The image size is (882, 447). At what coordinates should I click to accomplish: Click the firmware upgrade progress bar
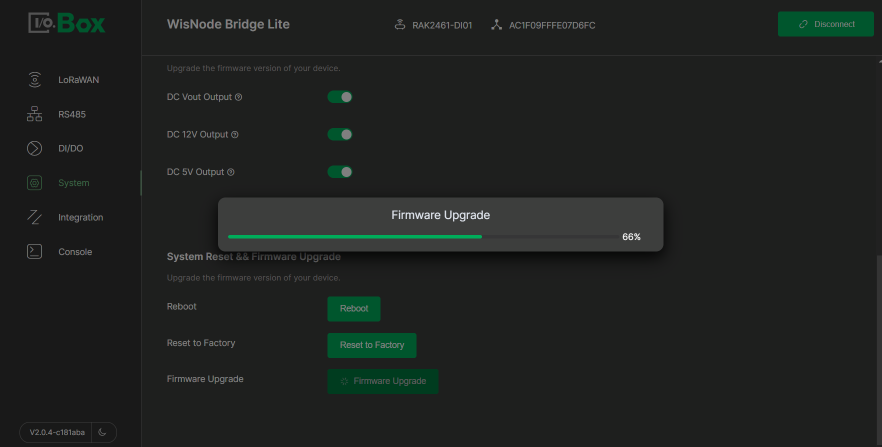point(422,237)
